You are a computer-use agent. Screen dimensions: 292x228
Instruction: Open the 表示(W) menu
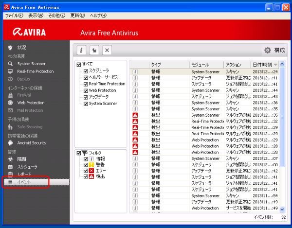point(36,16)
